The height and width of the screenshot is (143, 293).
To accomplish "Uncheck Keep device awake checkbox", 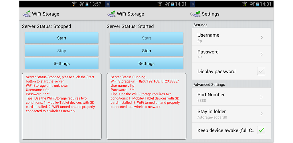I will click(x=261, y=130).
